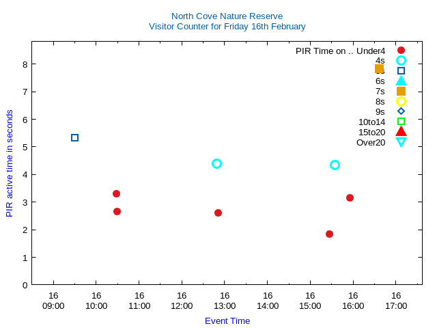The height and width of the screenshot is (328, 437).
Task: Select the orange square legend marker for 7s
Action: tap(401, 91)
